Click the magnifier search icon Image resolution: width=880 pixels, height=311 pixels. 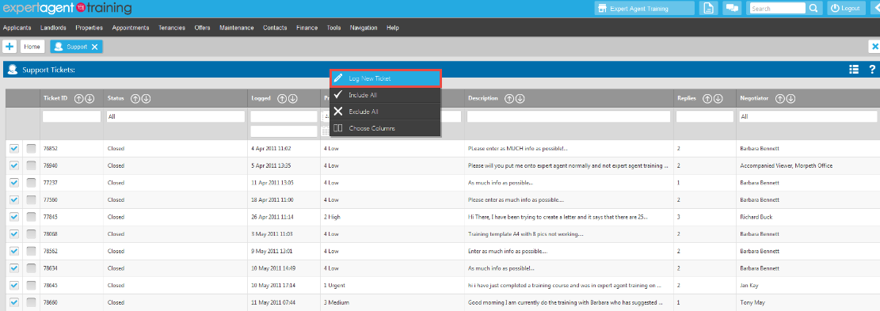tap(813, 9)
